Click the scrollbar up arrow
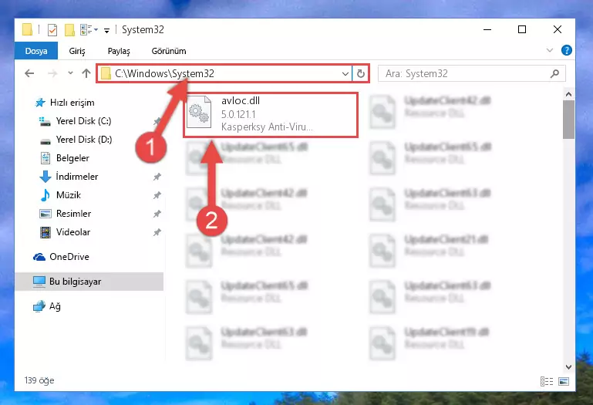 point(568,94)
